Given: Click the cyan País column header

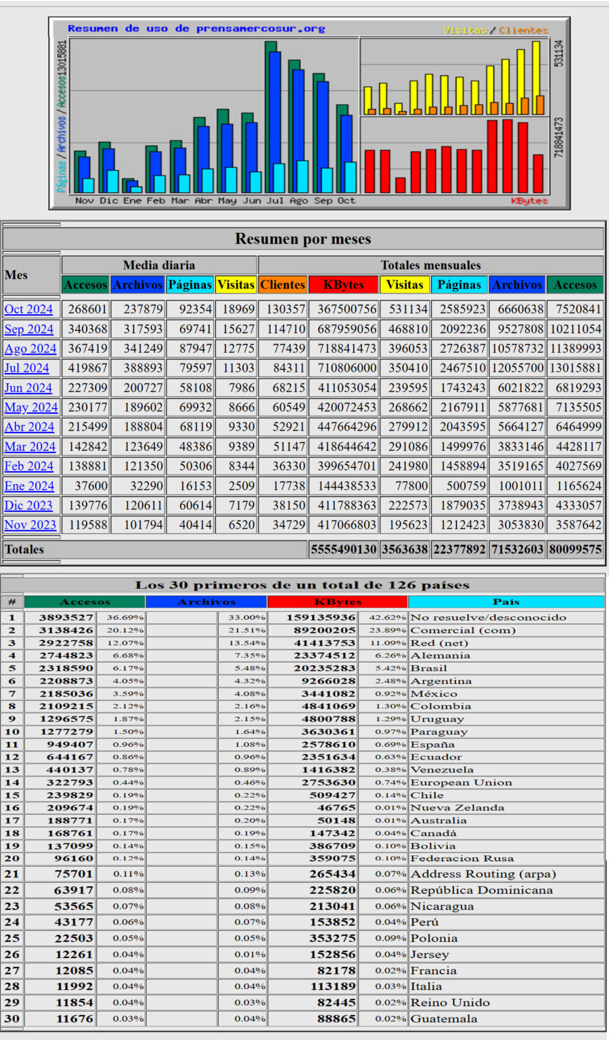Looking at the screenshot, I should pyautogui.click(x=505, y=602).
